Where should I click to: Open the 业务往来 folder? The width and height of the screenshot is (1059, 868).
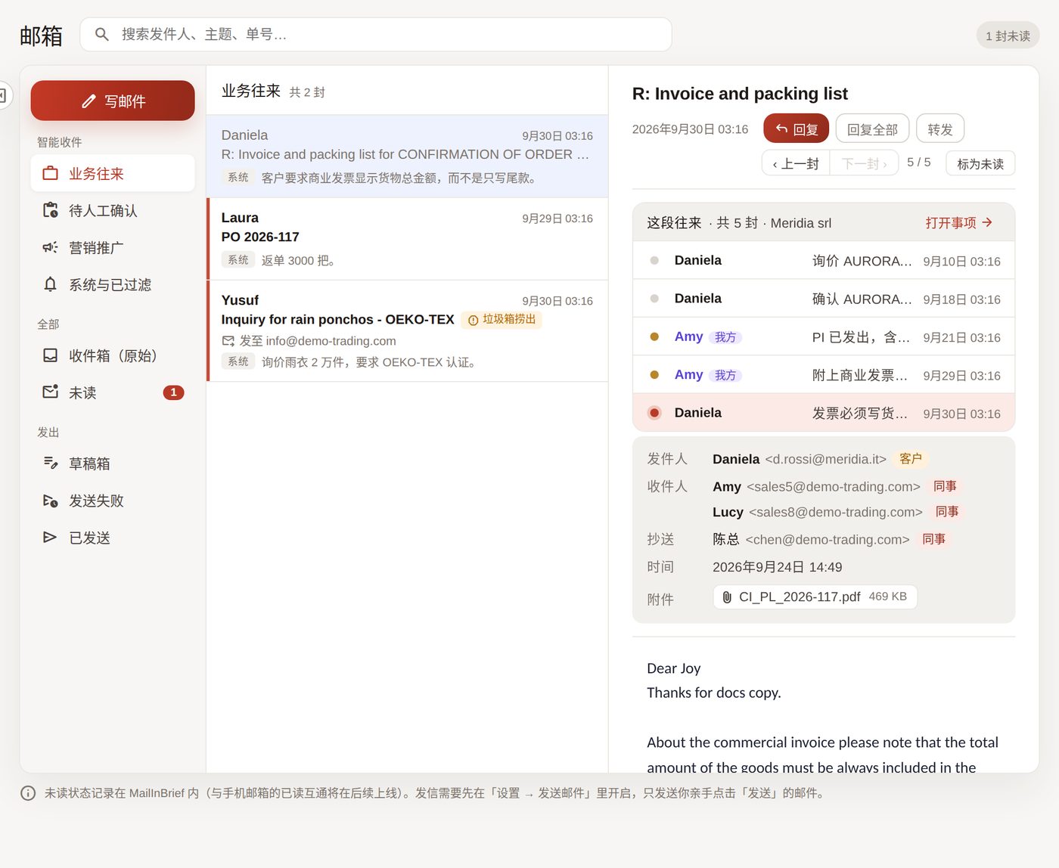[x=113, y=173]
